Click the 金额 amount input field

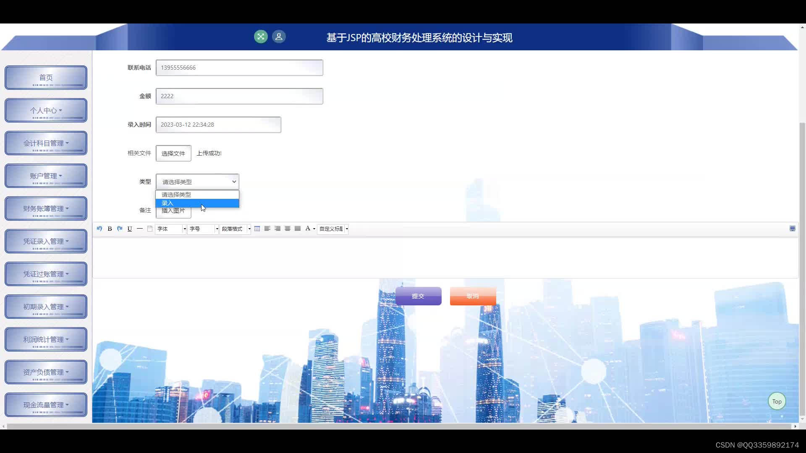point(239,96)
